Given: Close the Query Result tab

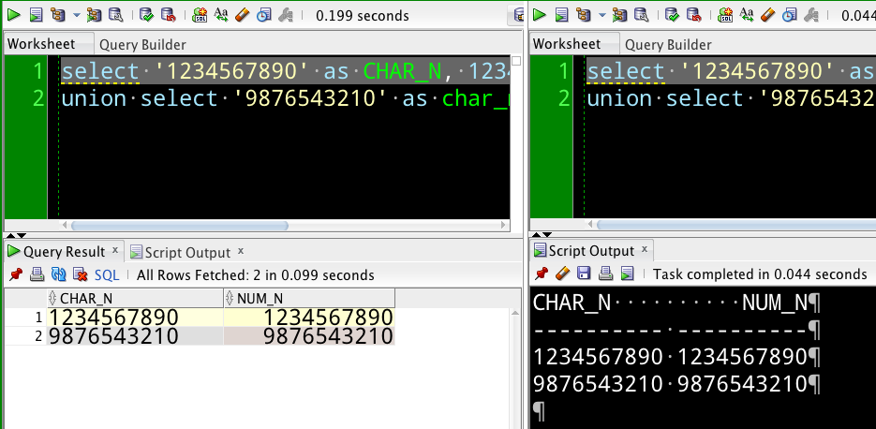Looking at the screenshot, I should click(x=115, y=251).
